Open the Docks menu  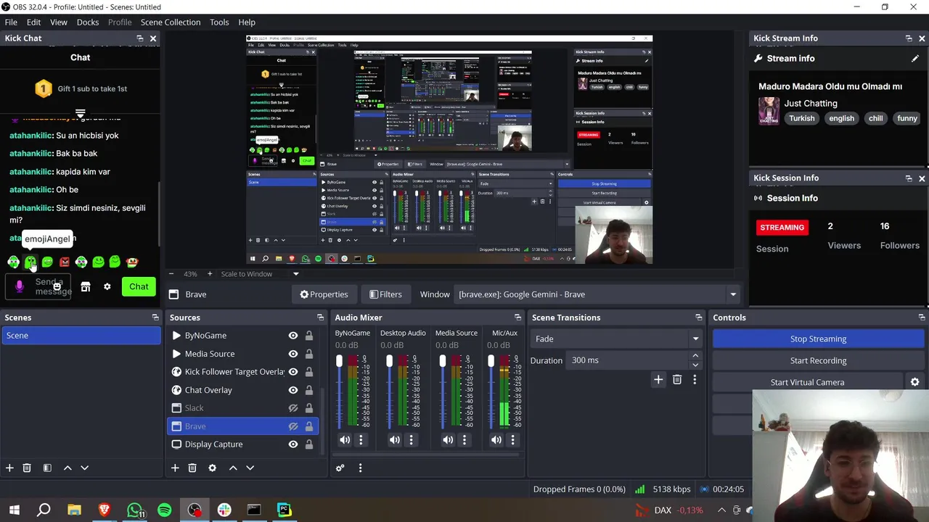88,22
